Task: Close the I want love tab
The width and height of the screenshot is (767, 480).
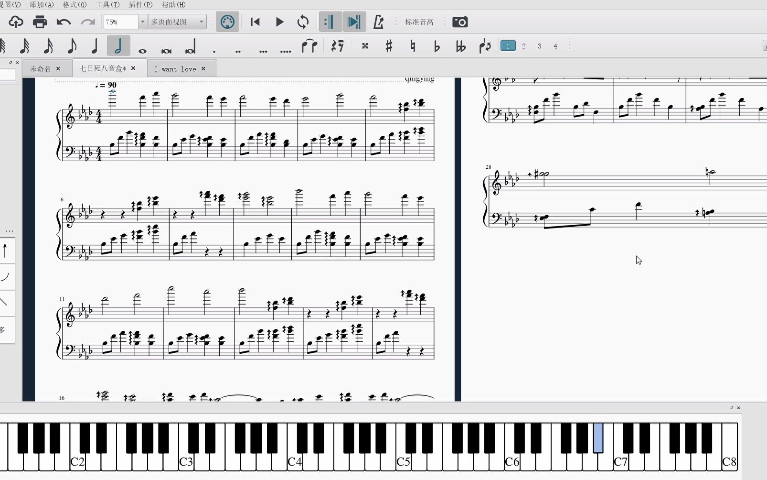Action: (203, 69)
